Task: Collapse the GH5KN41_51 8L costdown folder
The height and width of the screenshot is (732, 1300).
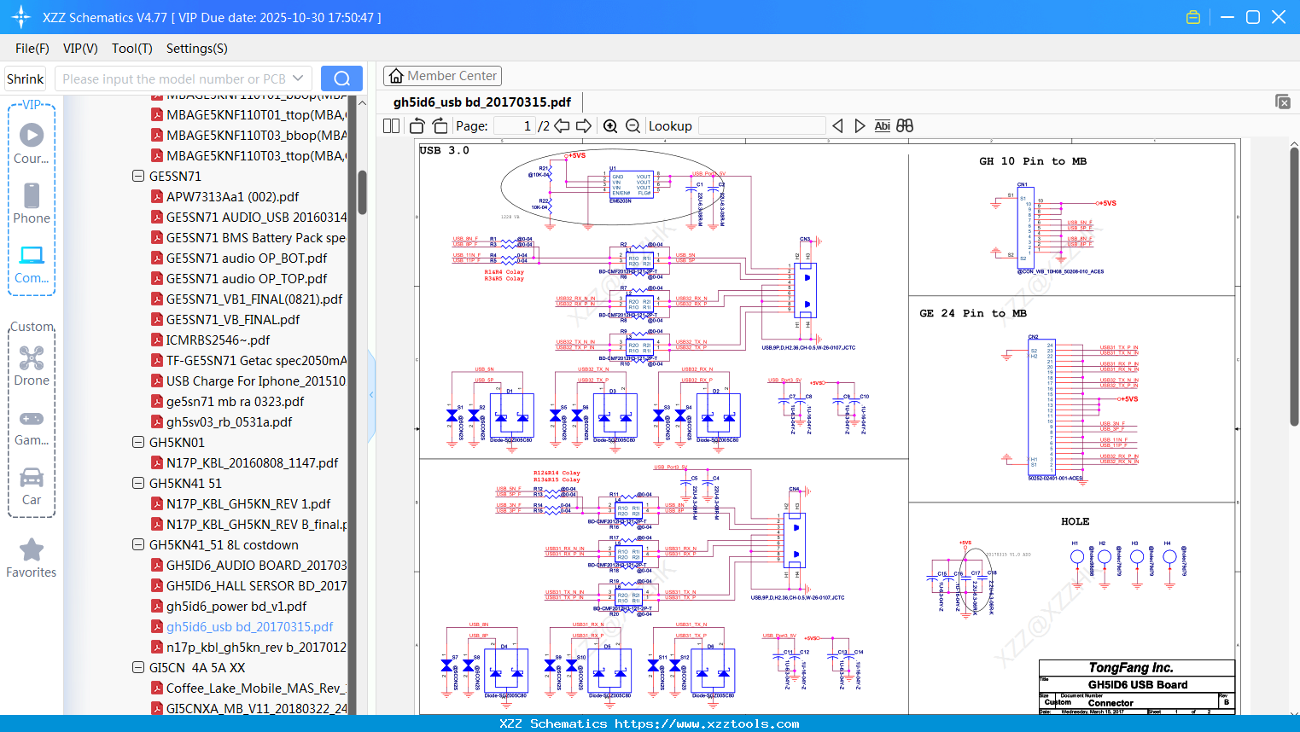Action: click(138, 545)
